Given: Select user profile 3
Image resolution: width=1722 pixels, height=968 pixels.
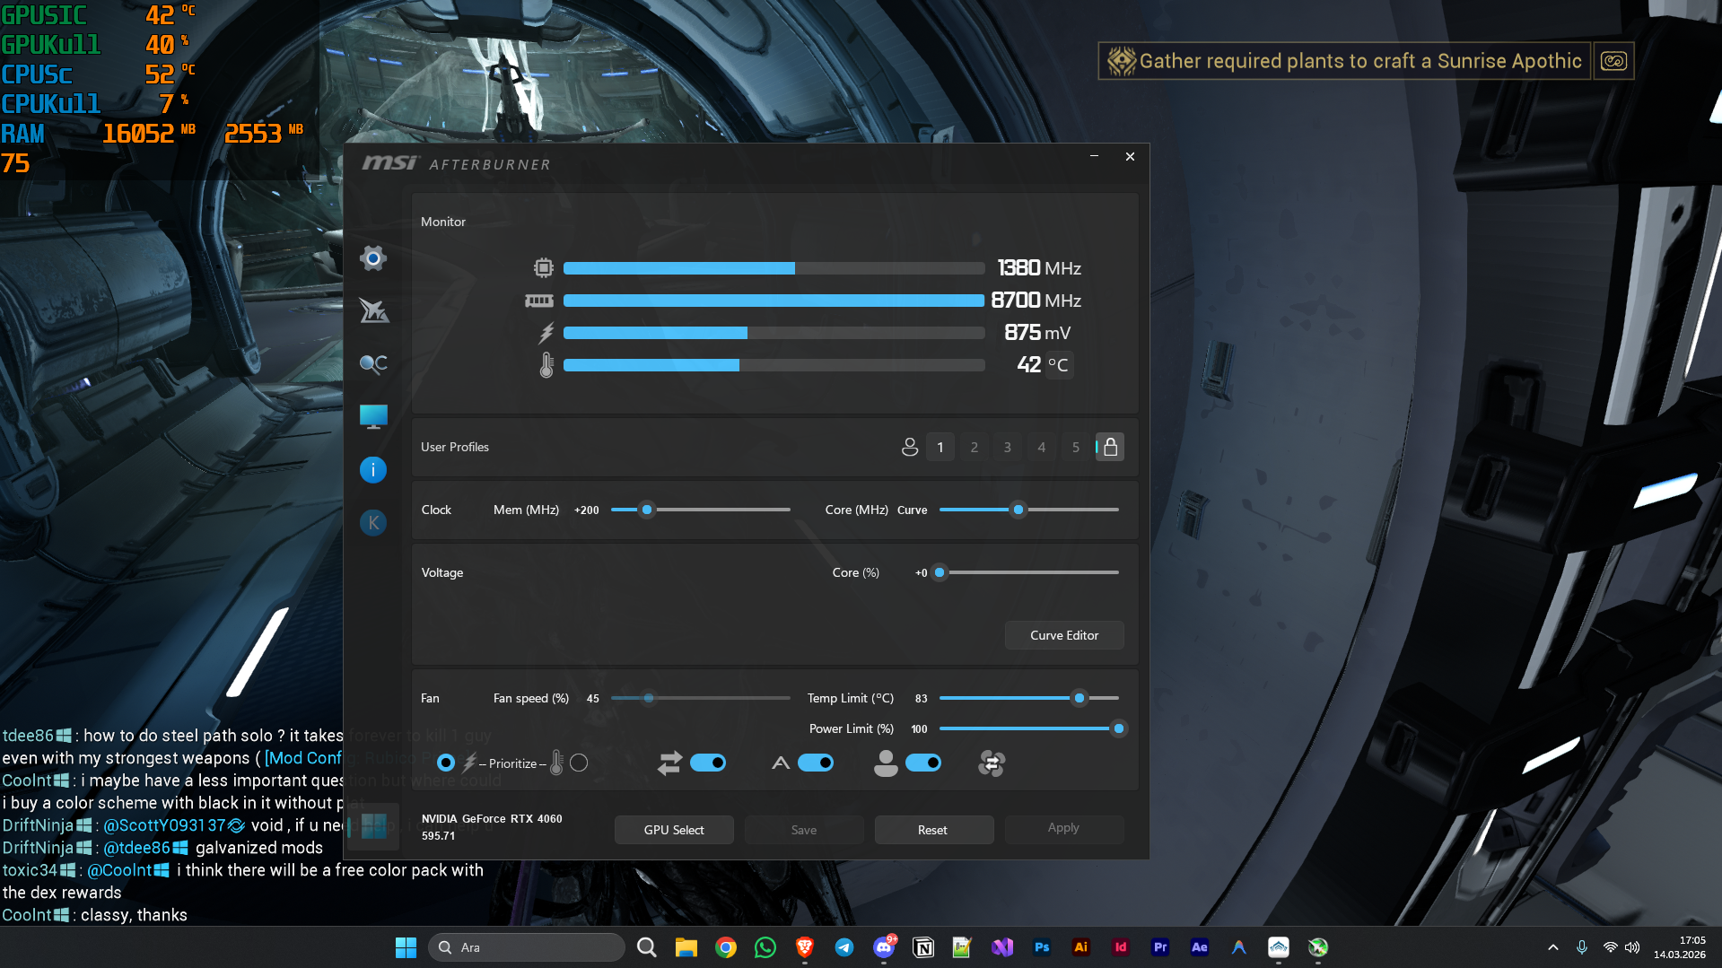Looking at the screenshot, I should (1008, 447).
